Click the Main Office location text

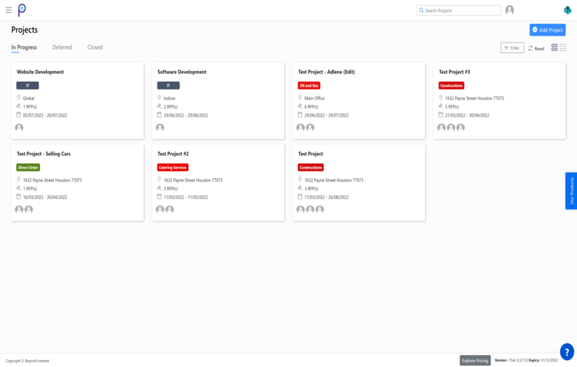(315, 98)
